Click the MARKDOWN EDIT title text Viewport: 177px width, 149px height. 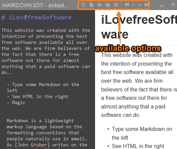point(23,5)
